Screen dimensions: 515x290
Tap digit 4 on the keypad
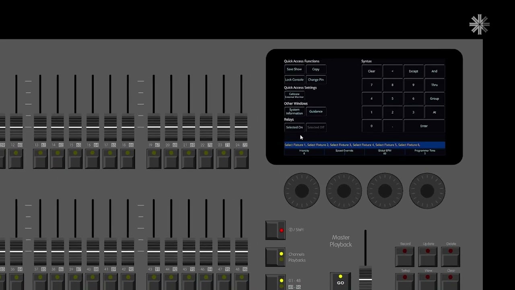(x=371, y=99)
